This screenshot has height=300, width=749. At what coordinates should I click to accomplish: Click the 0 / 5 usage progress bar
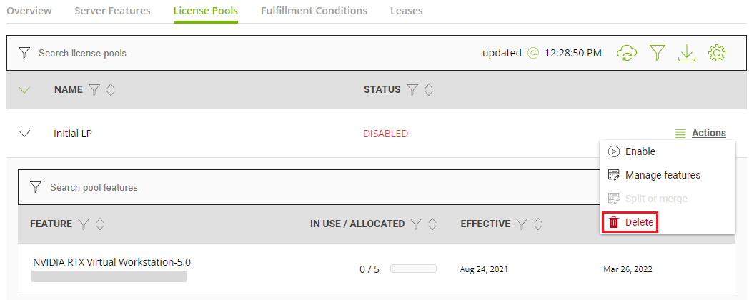pos(413,269)
